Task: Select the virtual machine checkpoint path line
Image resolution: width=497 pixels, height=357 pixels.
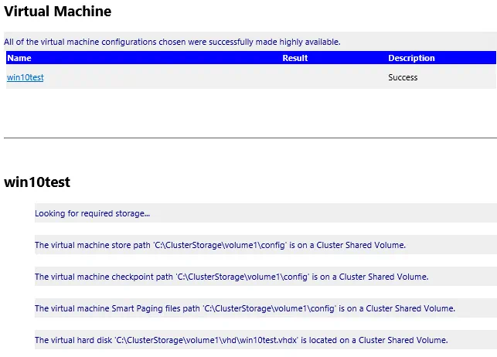Action: (231, 277)
